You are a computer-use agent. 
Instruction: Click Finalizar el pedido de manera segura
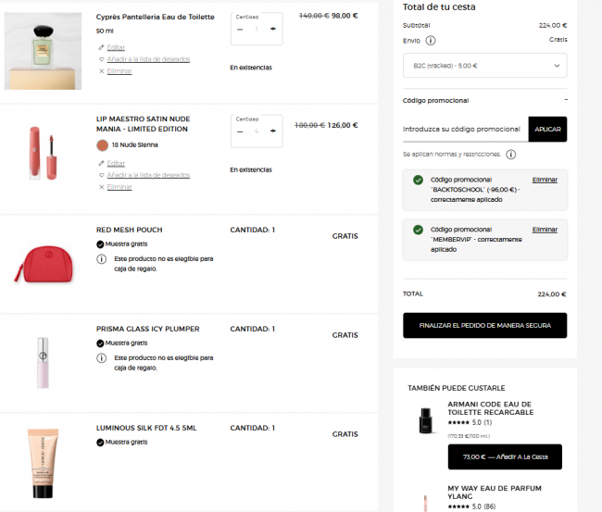coord(485,326)
